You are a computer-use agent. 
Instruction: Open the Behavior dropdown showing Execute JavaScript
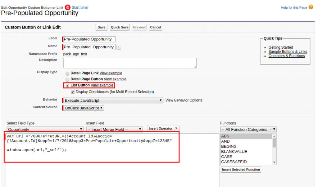pyautogui.click(x=113, y=100)
